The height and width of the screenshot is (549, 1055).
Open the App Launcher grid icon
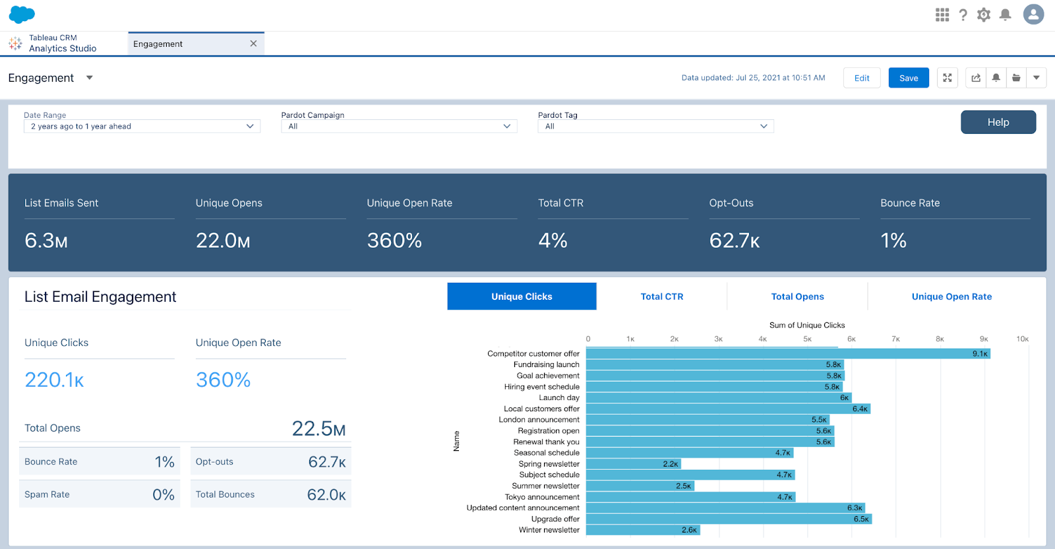(942, 14)
